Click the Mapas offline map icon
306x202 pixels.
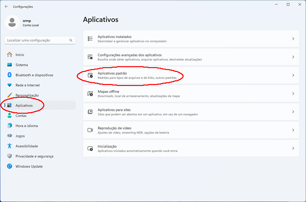[x=90, y=93]
